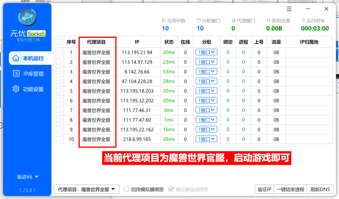Click the 验证IP button
The width and height of the screenshot is (339, 199).
click(x=264, y=189)
